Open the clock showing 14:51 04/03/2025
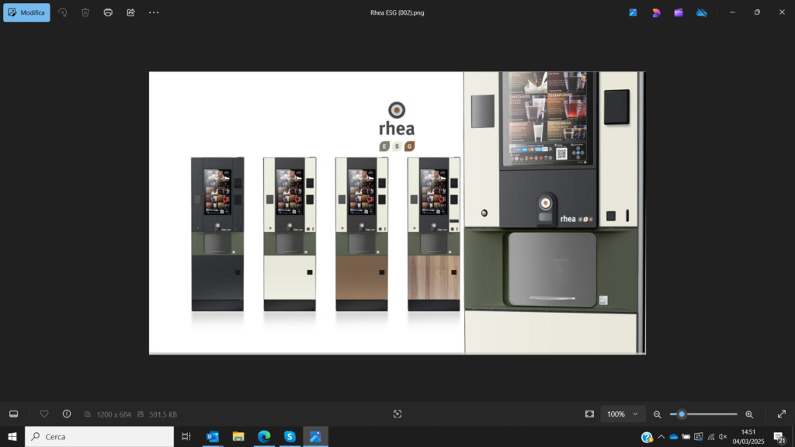The height and width of the screenshot is (447, 795). pos(748,437)
